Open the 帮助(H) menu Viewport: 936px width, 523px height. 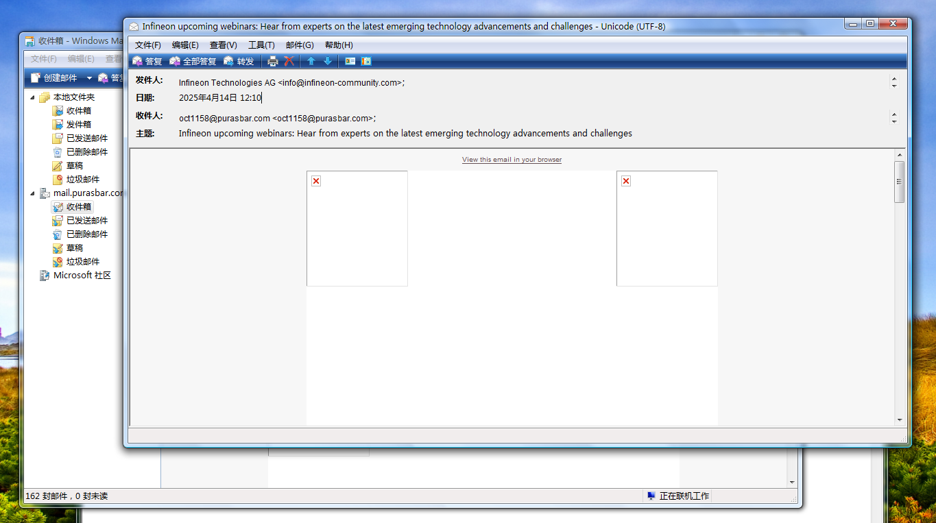pyautogui.click(x=339, y=45)
